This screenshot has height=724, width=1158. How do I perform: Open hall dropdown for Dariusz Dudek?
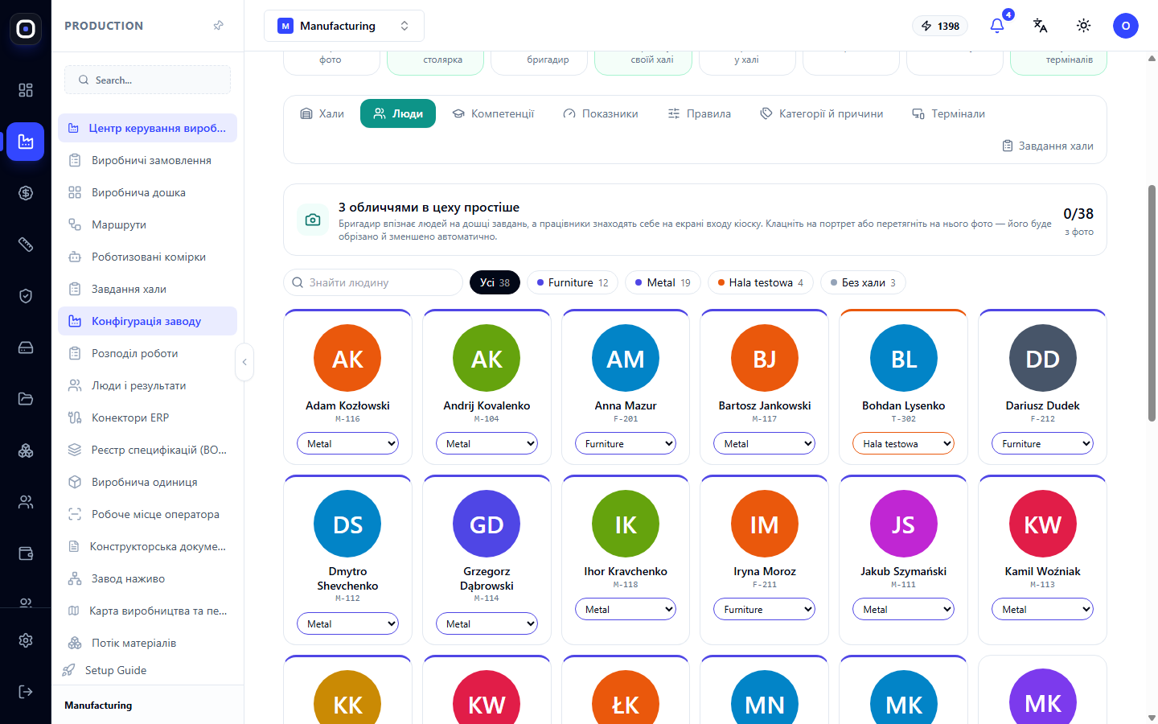pyautogui.click(x=1042, y=443)
